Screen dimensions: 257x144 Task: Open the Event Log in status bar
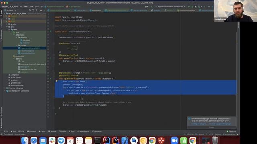(x=231, y=131)
